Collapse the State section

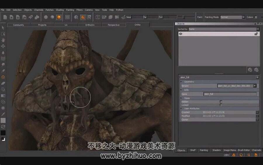click(x=181, y=98)
